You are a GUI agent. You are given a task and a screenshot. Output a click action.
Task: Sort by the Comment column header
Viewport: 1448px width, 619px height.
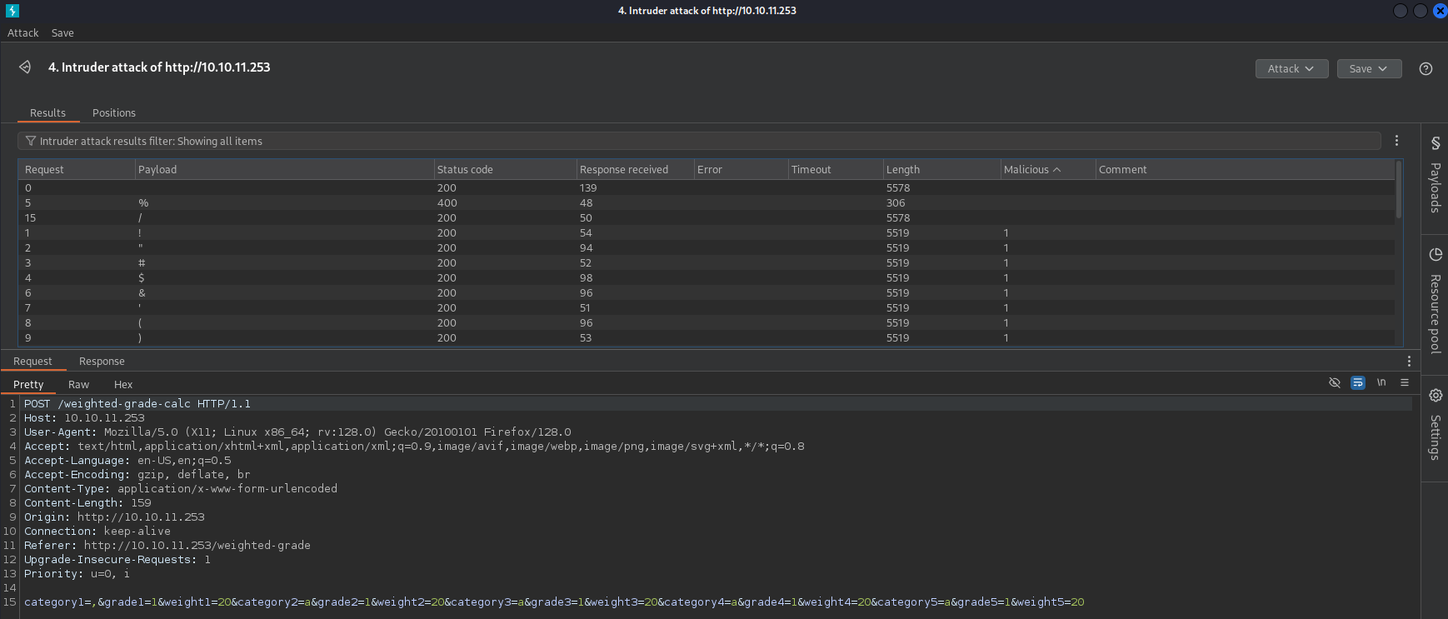[1245, 169]
